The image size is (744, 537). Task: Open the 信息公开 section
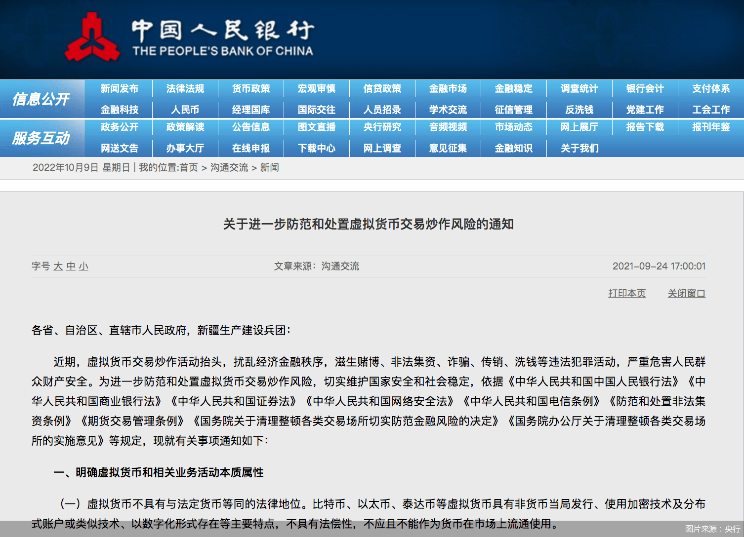click(x=42, y=98)
